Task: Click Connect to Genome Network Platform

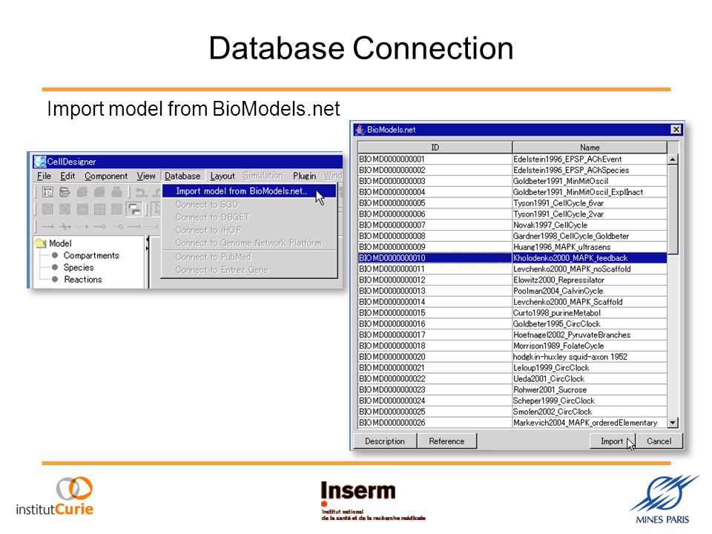Action: point(249,243)
